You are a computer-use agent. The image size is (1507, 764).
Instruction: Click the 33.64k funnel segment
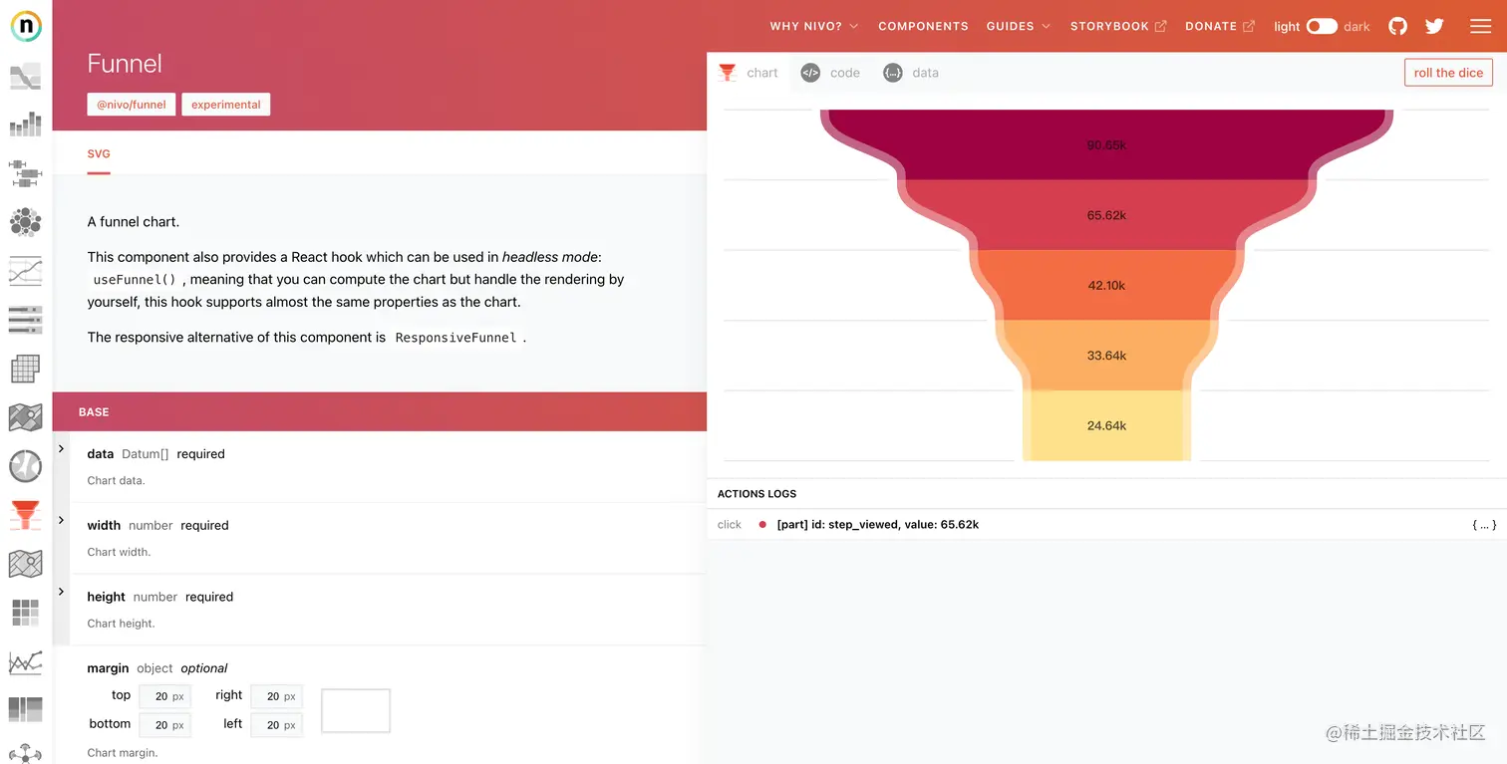tap(1106, 356)
